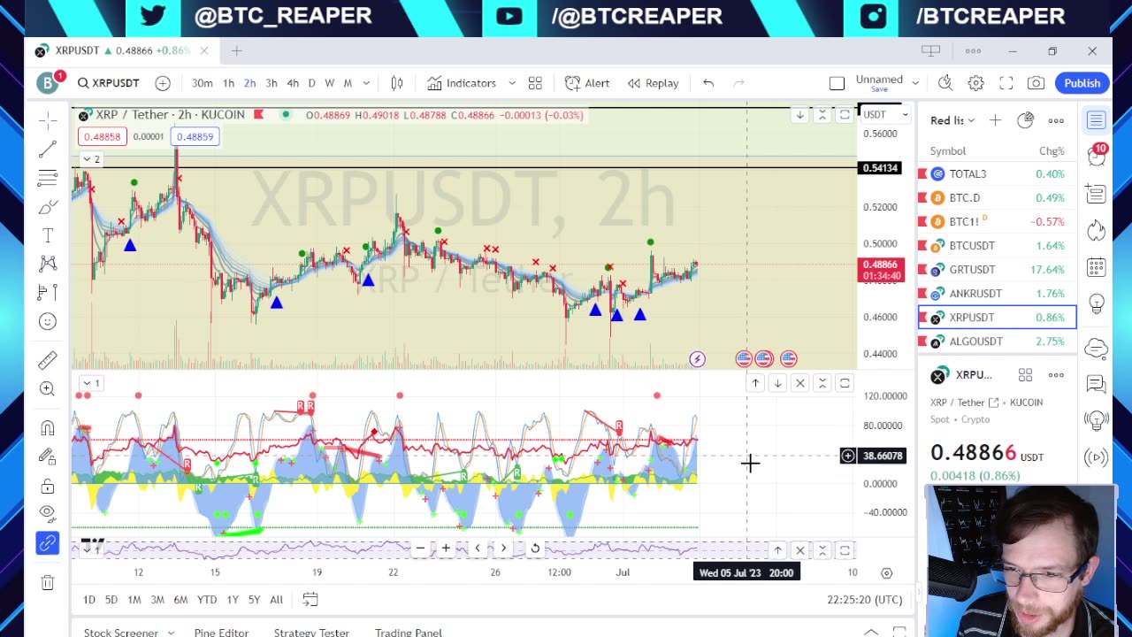Screen dimensions: 1132x637
Task: Switch to 4h timeframe
Action: click(293, 83)
